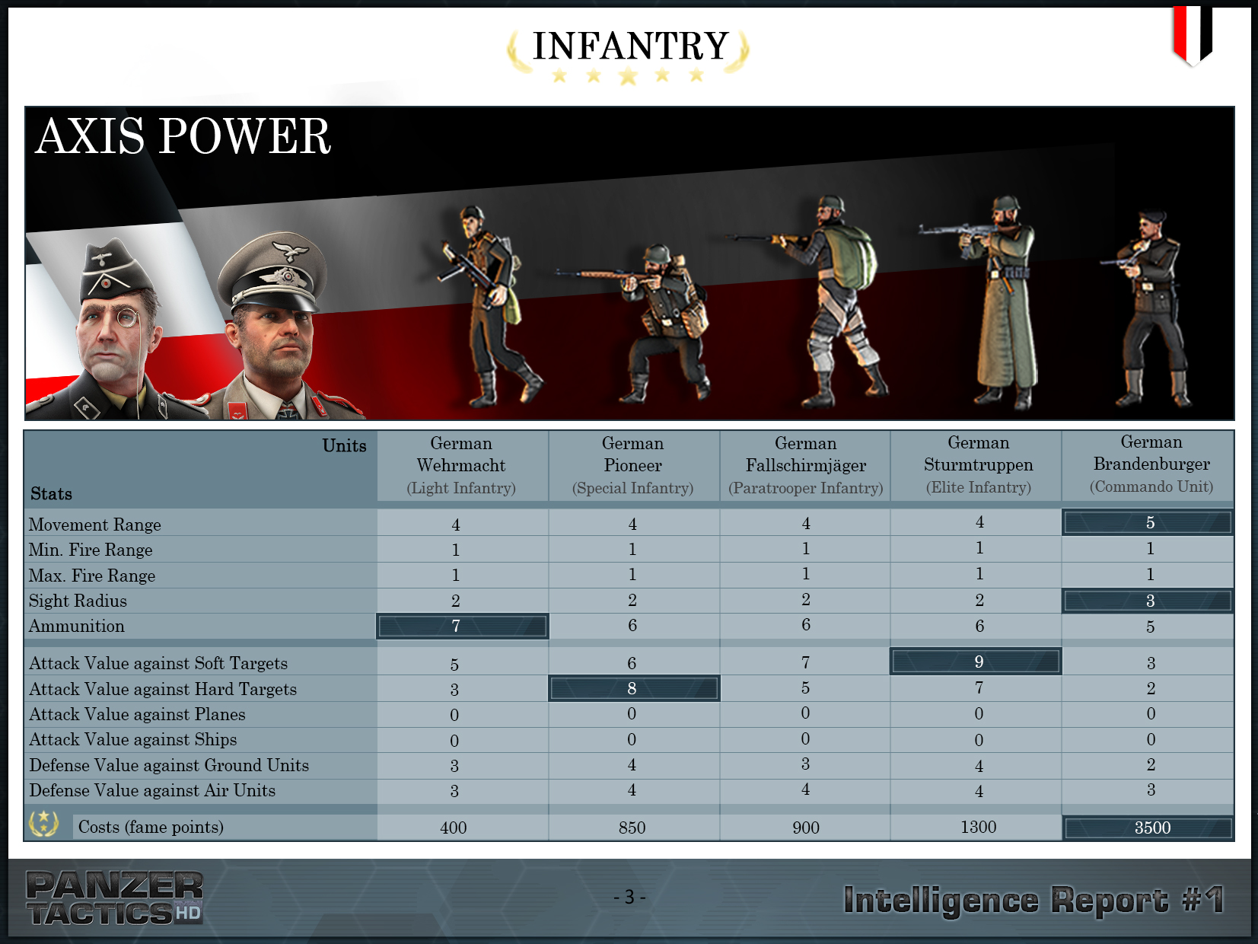Click the Wehrmacht cost value 400

[454, 828]
